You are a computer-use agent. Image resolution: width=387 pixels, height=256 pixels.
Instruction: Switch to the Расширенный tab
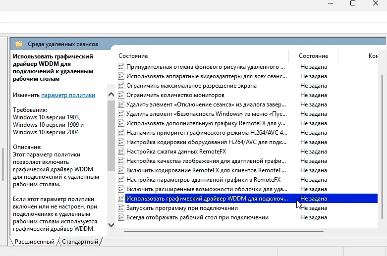[x=35, y=242]
